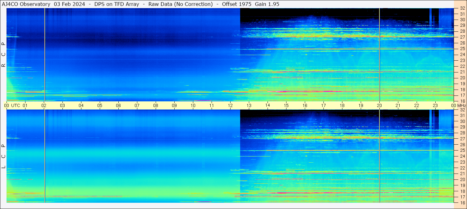Screen dimensions: 467x209
Task: Click hour "21" on the time axis
Action: pos(398,105)
